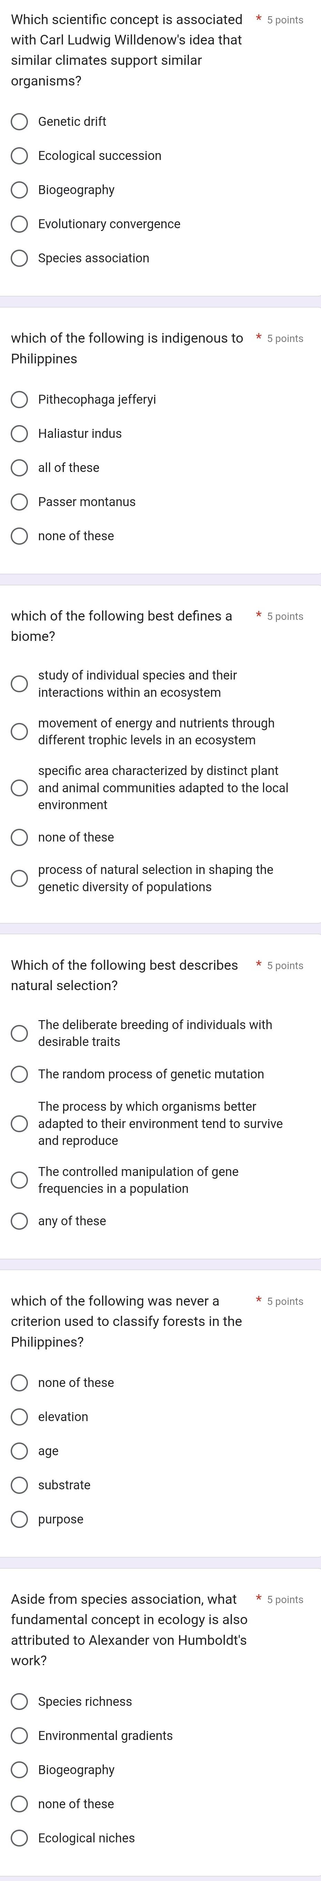Select purpose for forest classification question

click(x=20, y=1519)
